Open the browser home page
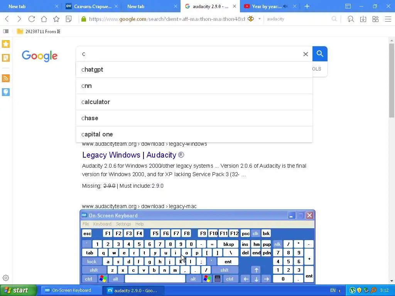 (x=44, y=19)
